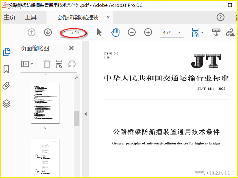Maximize the Acrobat window
This screenshot has height=178, width=238.
pos(230,5)
